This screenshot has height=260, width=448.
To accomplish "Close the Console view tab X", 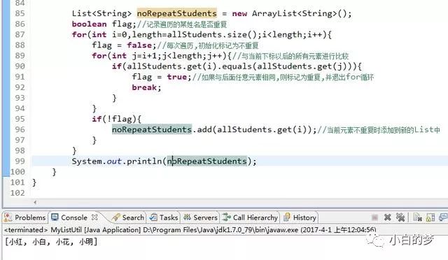I will tap(94, 217).
